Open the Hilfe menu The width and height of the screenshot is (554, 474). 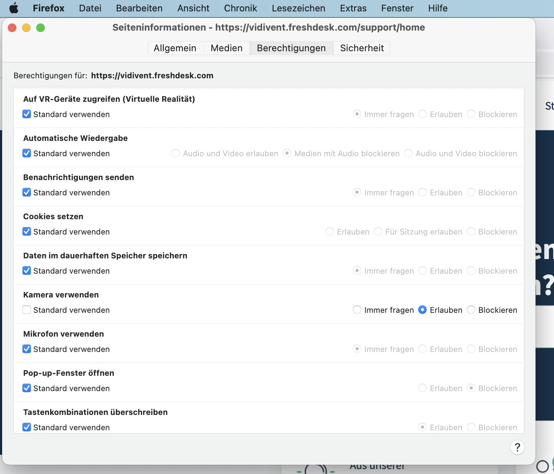click(x=438, y=8)
